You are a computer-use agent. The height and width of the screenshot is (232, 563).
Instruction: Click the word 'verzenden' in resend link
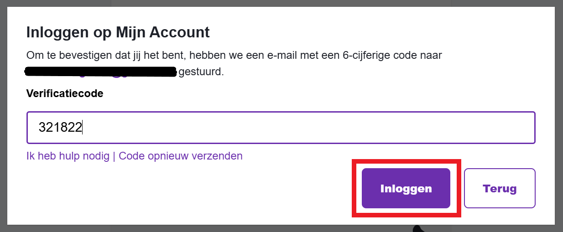(x=220, y=156)
